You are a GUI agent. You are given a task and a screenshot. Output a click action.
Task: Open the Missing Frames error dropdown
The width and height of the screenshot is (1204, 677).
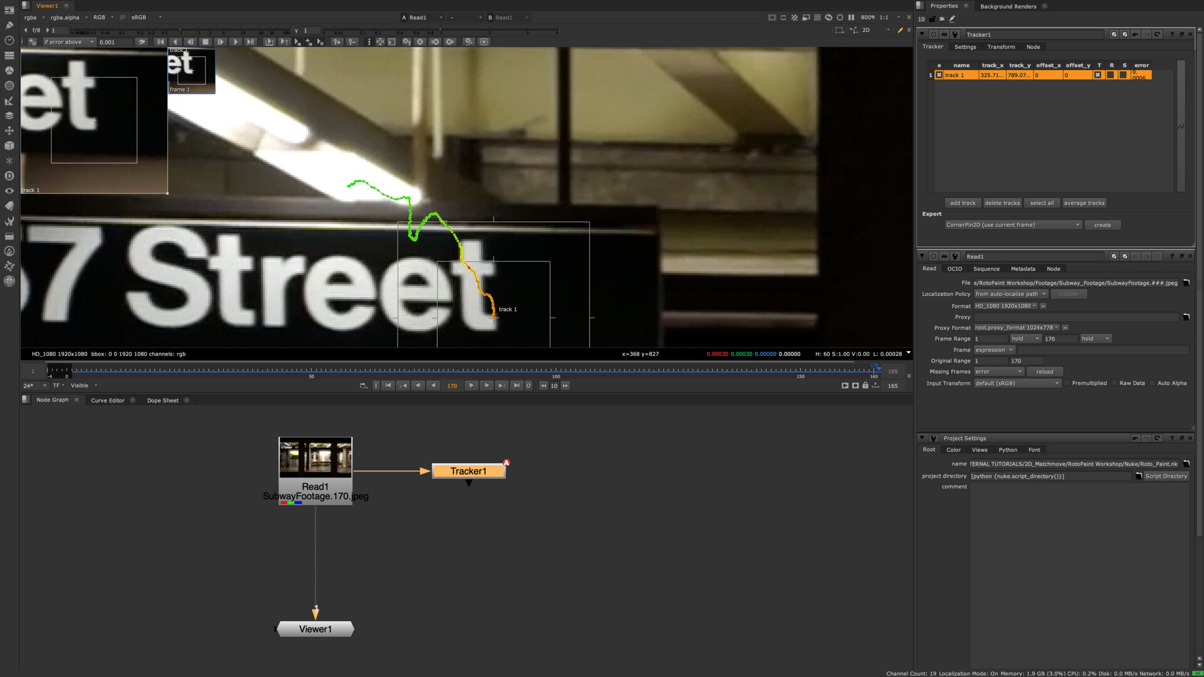tap(998, 372)
